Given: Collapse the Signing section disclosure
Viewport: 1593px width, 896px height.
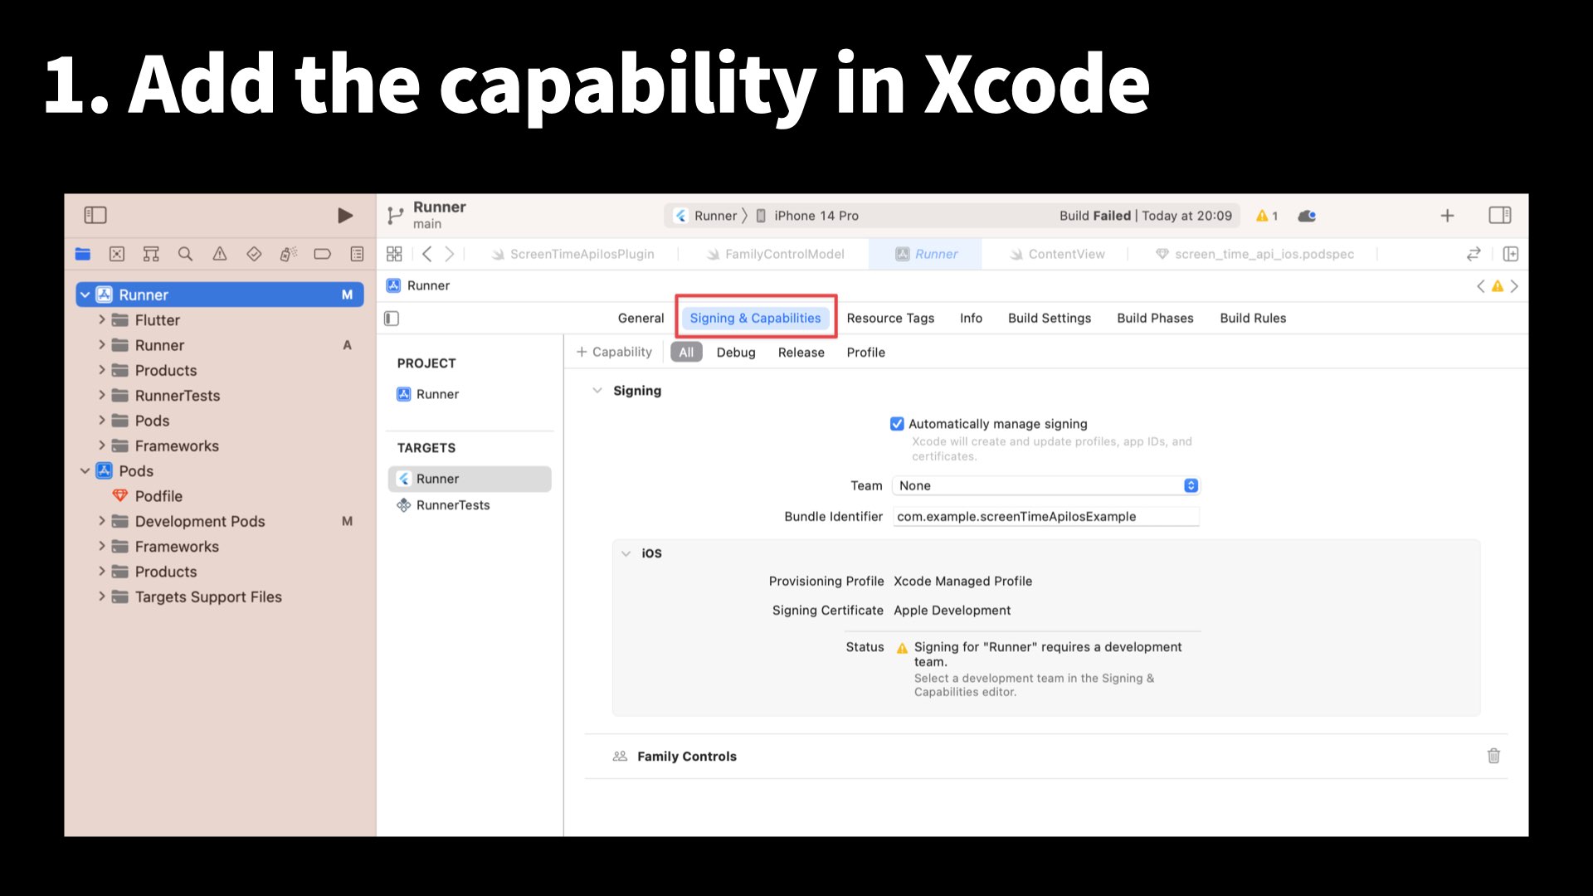Looking at the screenshot, I should coord(597,391).
